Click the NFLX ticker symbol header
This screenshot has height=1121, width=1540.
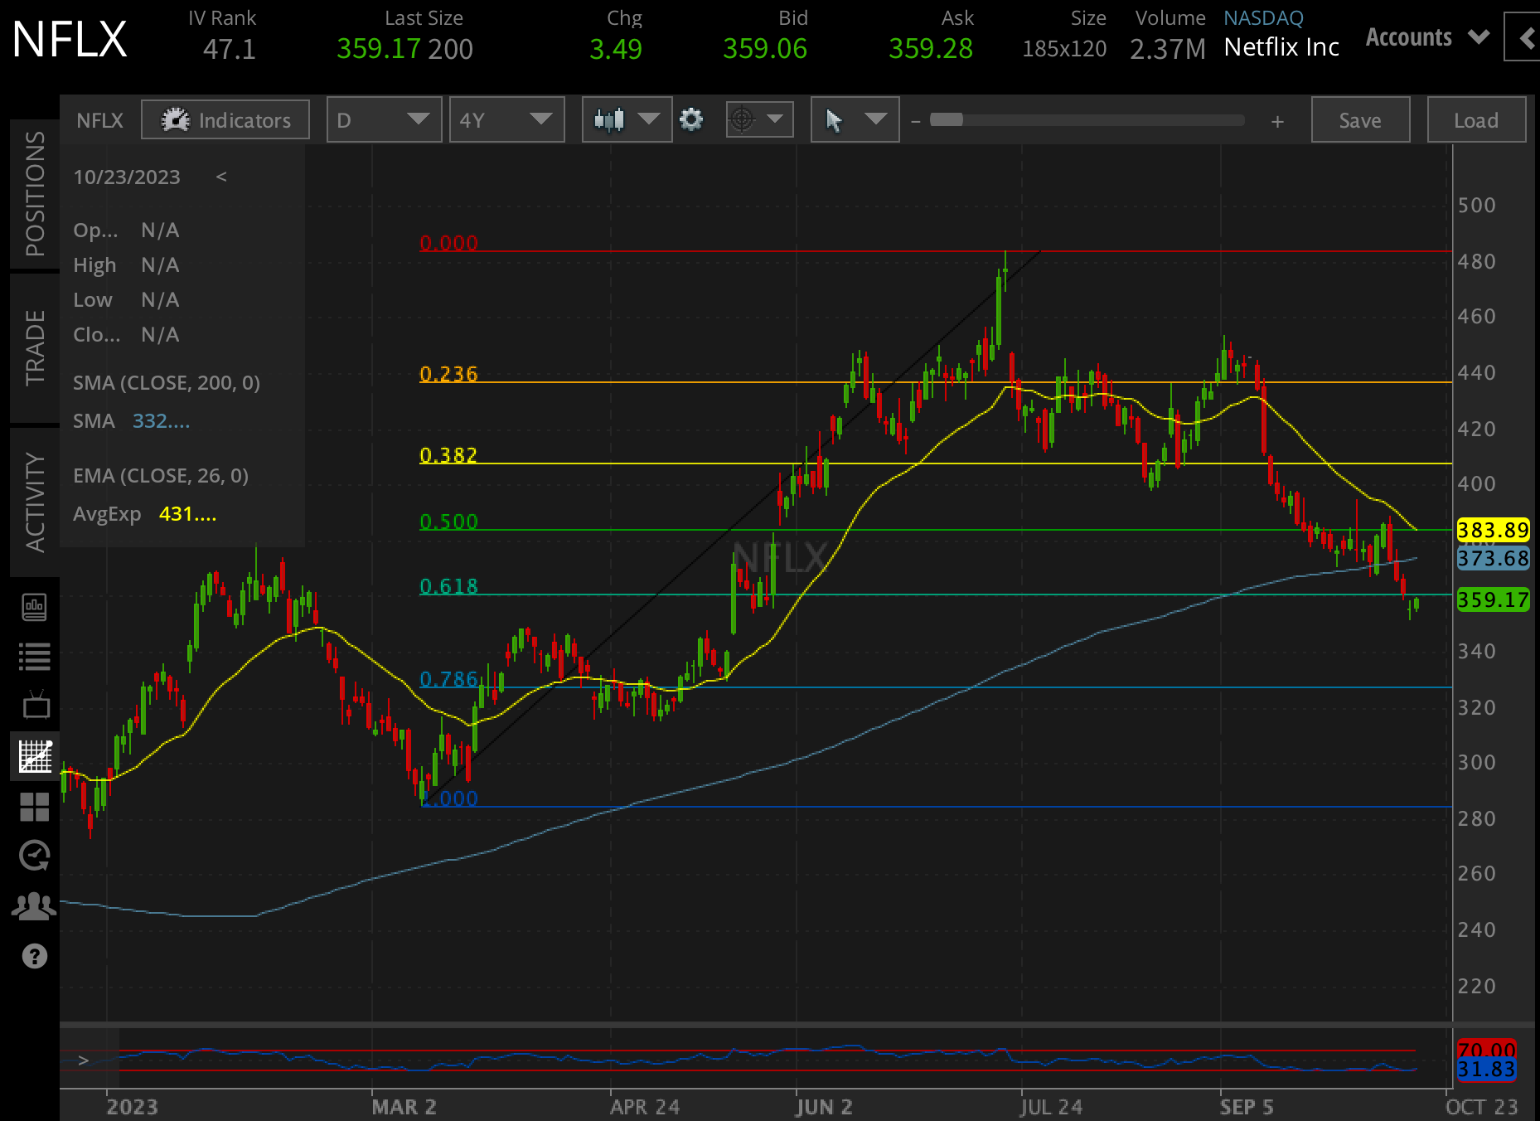(x=70, y=39)
